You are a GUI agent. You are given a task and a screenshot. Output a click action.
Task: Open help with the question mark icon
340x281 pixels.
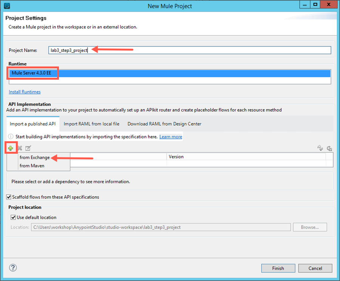tap(13, 268)
